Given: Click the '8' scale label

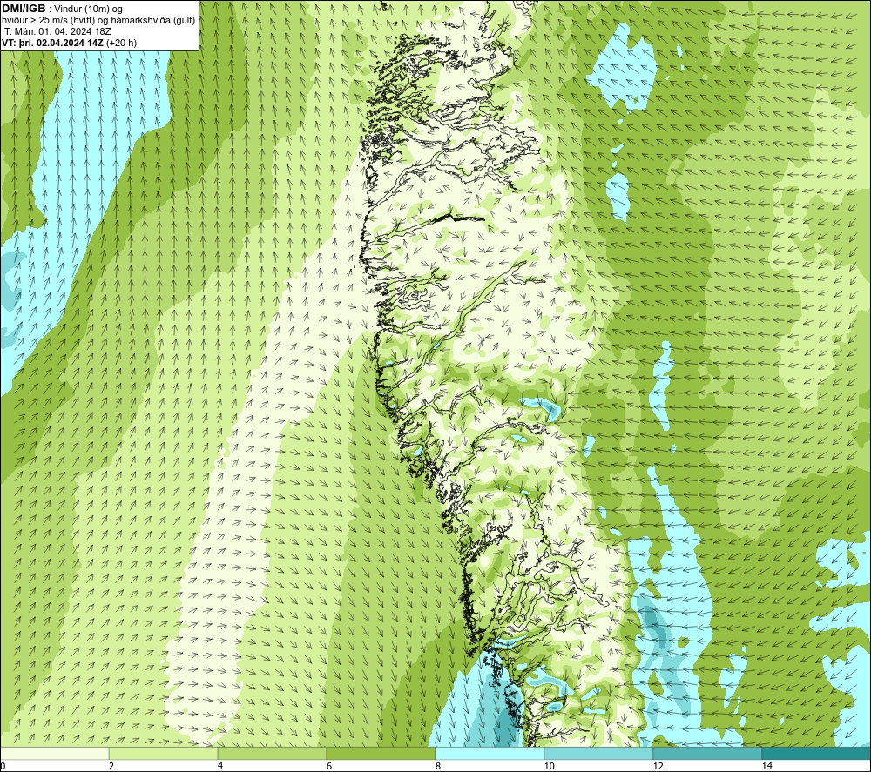Looking at the screenshot, I should click(x=438, y=766).
